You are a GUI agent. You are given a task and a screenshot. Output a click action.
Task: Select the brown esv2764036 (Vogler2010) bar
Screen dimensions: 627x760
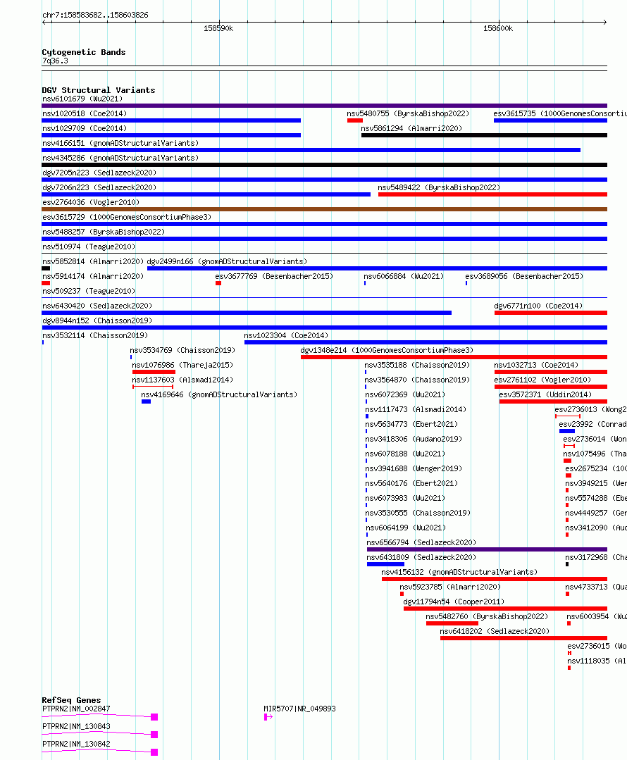[324, 209]
